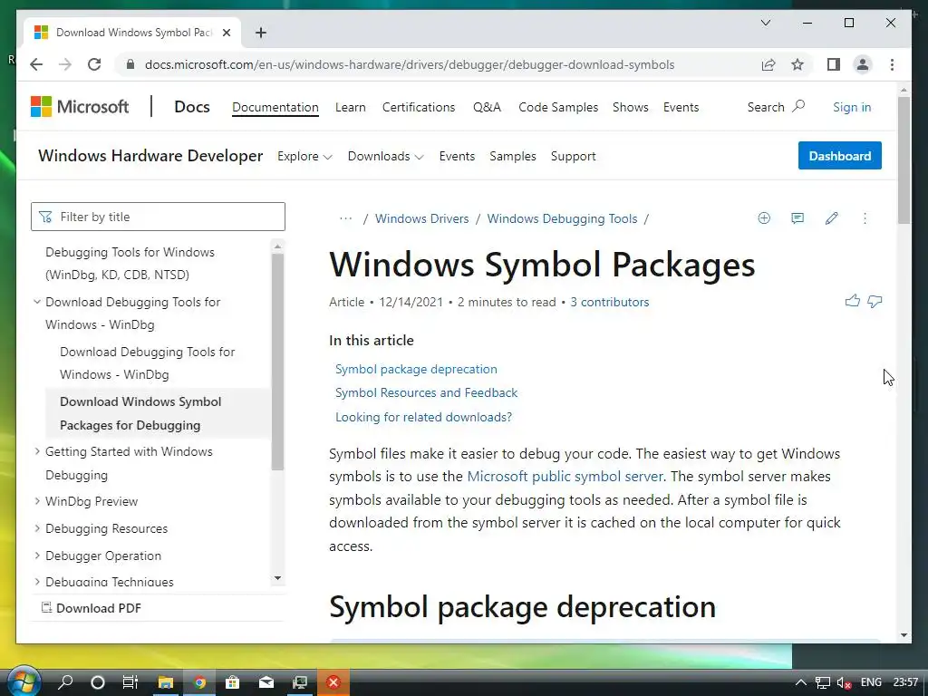Screen dimensions: 928x696
Task: Expand the WinDbg Preview tree node
Action: [36, 501]
